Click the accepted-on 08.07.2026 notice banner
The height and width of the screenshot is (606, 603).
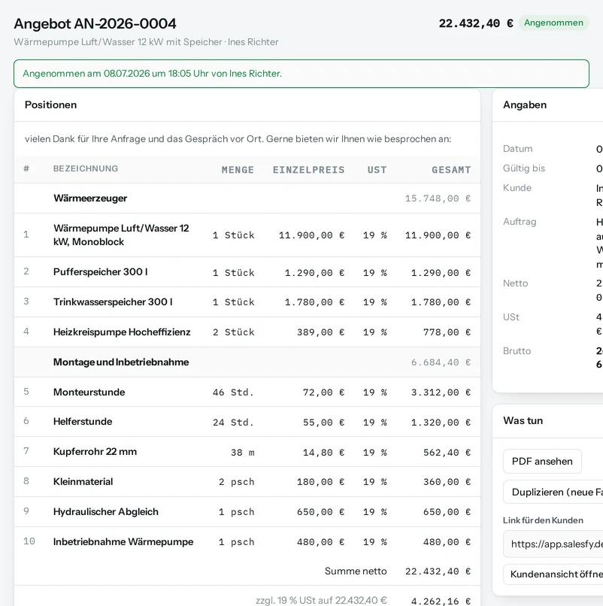click(x=301, y=74)
